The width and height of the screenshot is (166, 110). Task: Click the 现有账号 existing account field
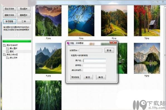[91, 51]
